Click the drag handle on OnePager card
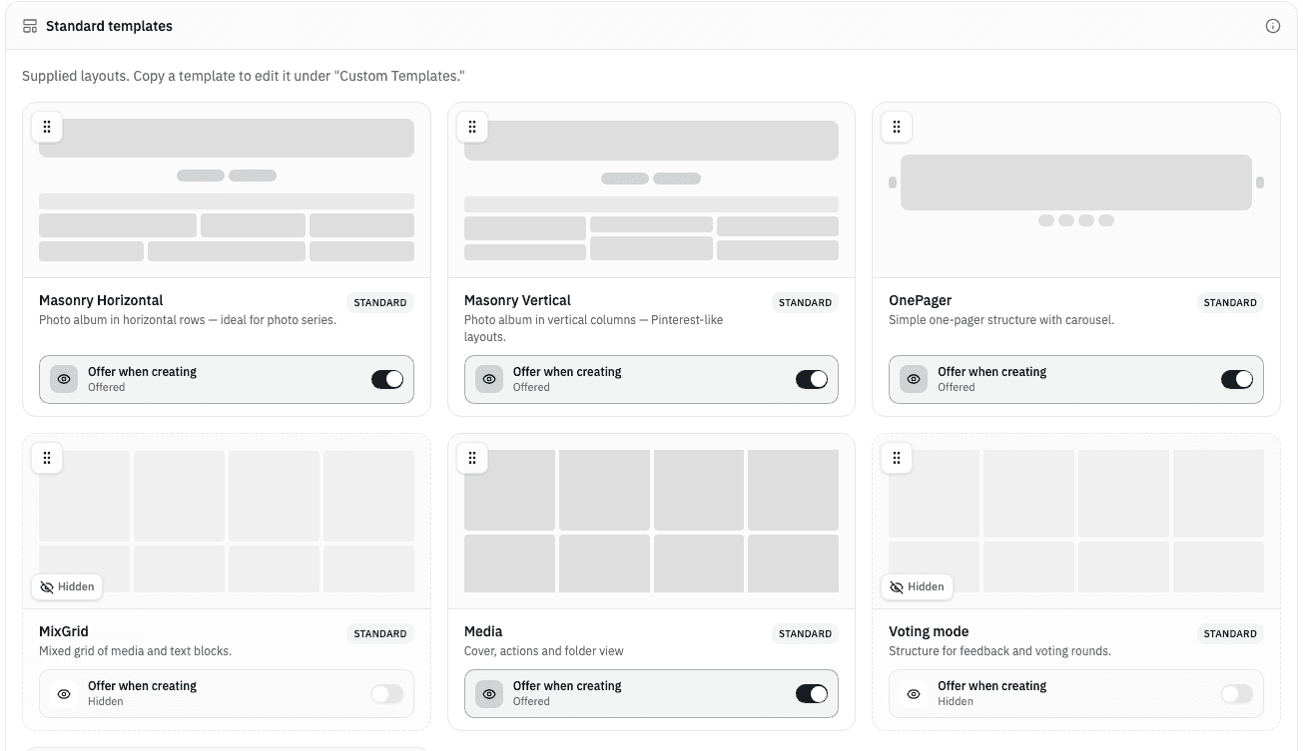Viewport: 1303px width, 751px height. 897,127
